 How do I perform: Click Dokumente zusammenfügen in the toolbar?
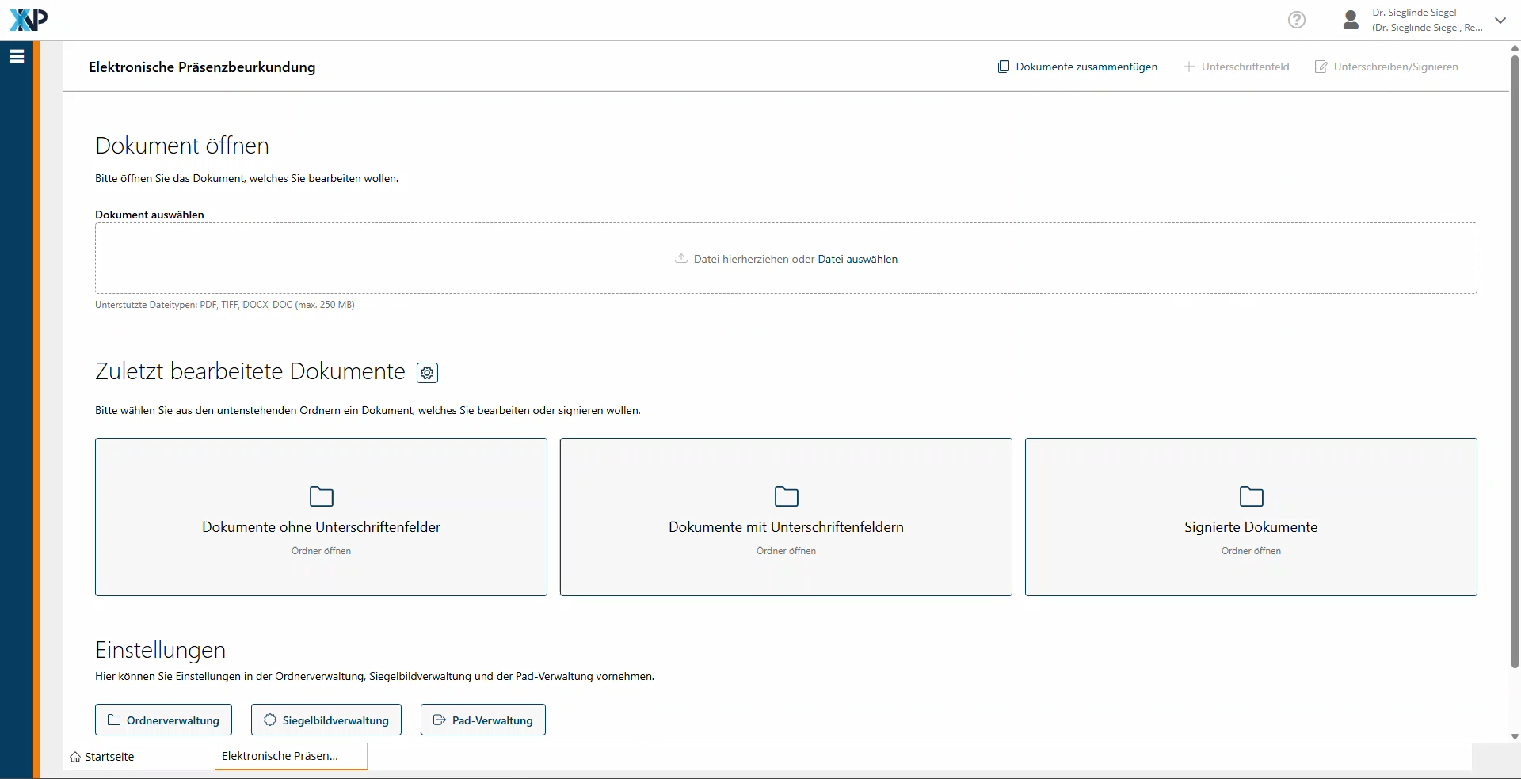coord(1077,67)
